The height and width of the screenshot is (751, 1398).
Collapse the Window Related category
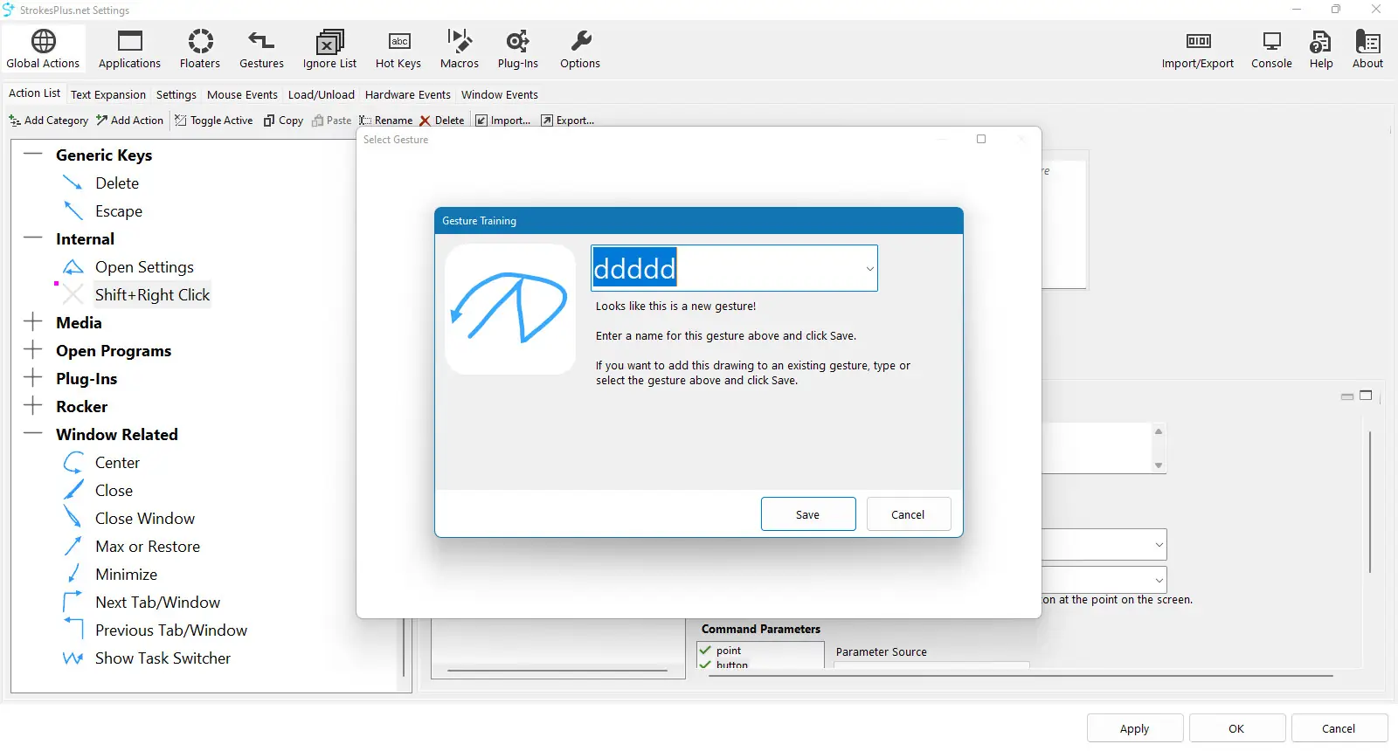tap(33, 434)
